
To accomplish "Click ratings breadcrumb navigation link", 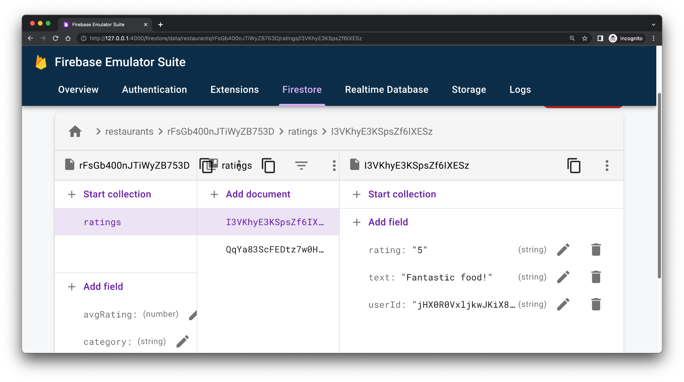I will pyautogui.click(x=303, y=132).
